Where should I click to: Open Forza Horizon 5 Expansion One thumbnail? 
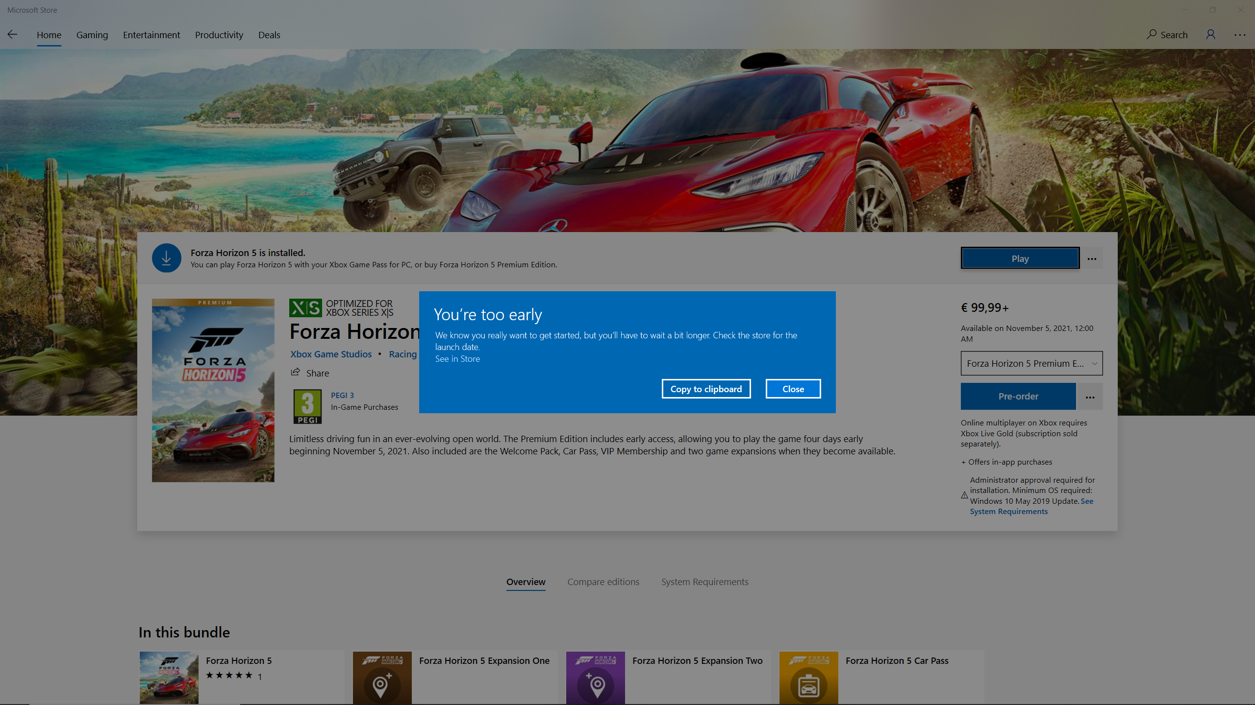tap(382, 678)
